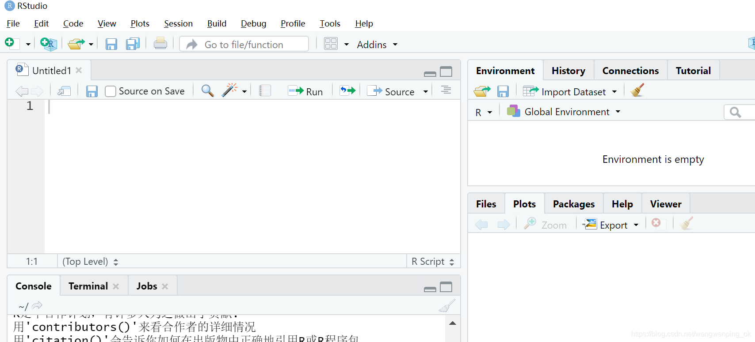This screenshot has height=342, width=755.
Task: Open Import Dataset dropdown
Action: point(570,92)
